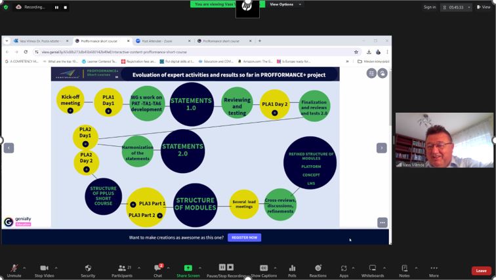The image size is (496, 280).
Task: Open the Participants panel
Action: (121, 268)
